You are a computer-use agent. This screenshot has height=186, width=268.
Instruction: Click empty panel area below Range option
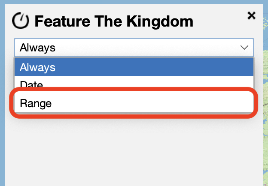click(x=134, y=150)
